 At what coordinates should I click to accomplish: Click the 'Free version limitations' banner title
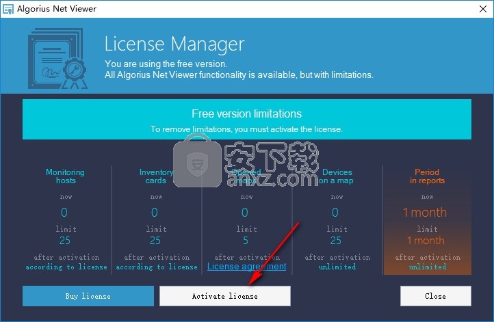pos(247,113)
